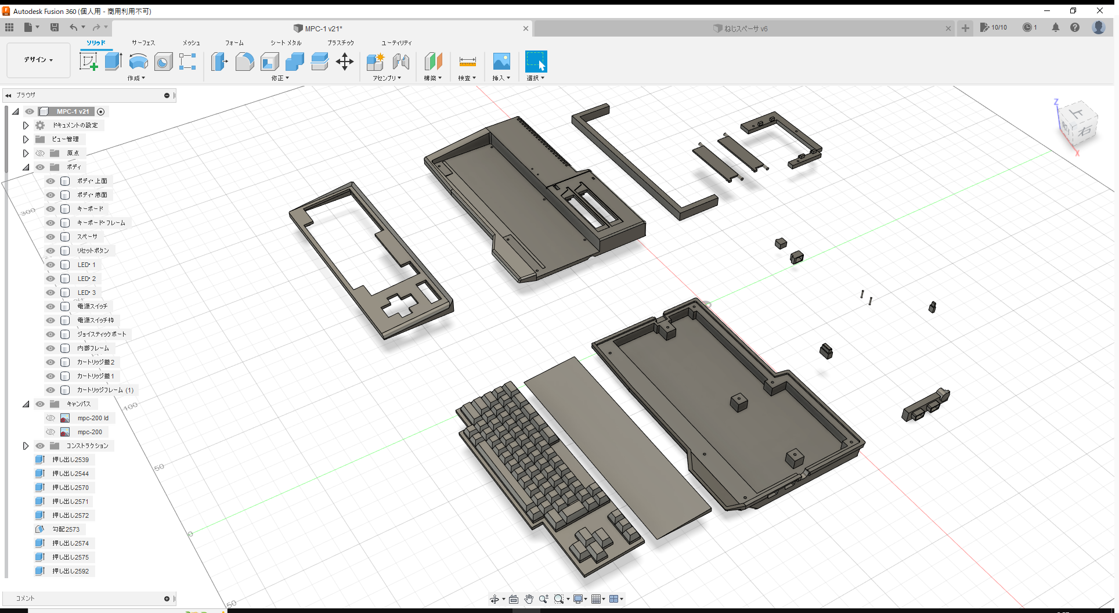Viewport: 1119px width, 613px height.
Task: Click the Move/Copy arrows icon
Action: pyautogui.click(x=345, y=61)
